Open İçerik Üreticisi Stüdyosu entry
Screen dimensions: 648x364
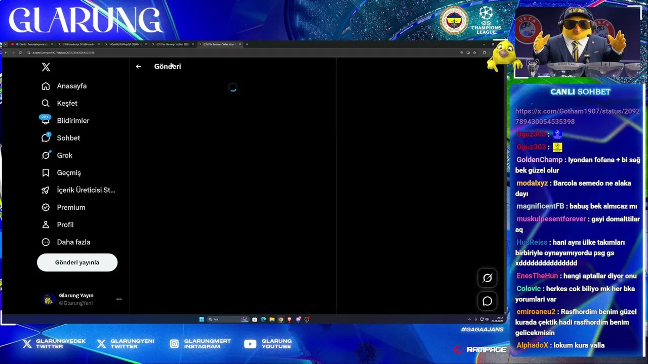point(78,190)
